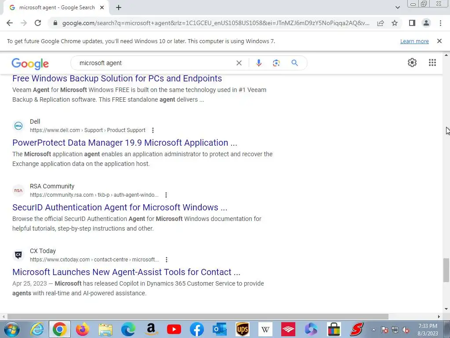
Task: Open the Windows Start menu
Action: click(x=12, y=329)
